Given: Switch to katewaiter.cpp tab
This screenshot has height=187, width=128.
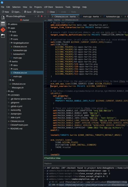Looking at the screenshot, I should (113, 17).
